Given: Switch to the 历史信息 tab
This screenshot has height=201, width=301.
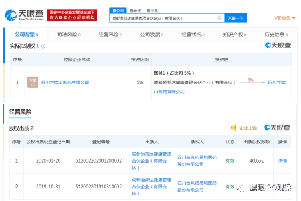Looking at the screenshot, I should click(276, 35).
